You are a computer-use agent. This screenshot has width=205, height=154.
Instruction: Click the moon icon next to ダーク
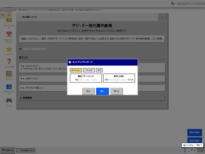tap(188, 151)
